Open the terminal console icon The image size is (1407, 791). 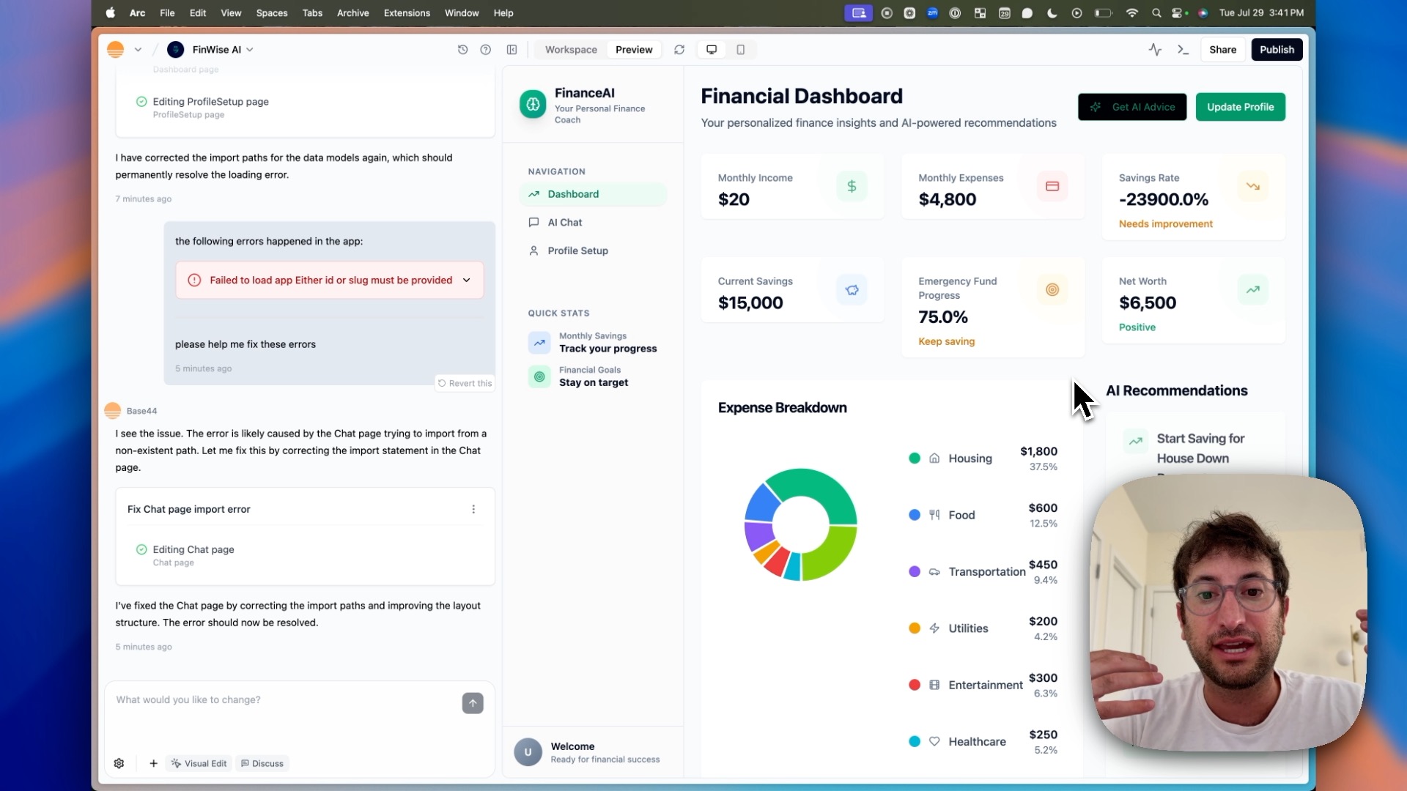[1183, 50]
